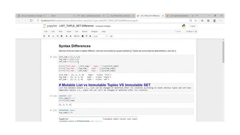Switch to the my_Work/online_class tab

click(120, 16)
